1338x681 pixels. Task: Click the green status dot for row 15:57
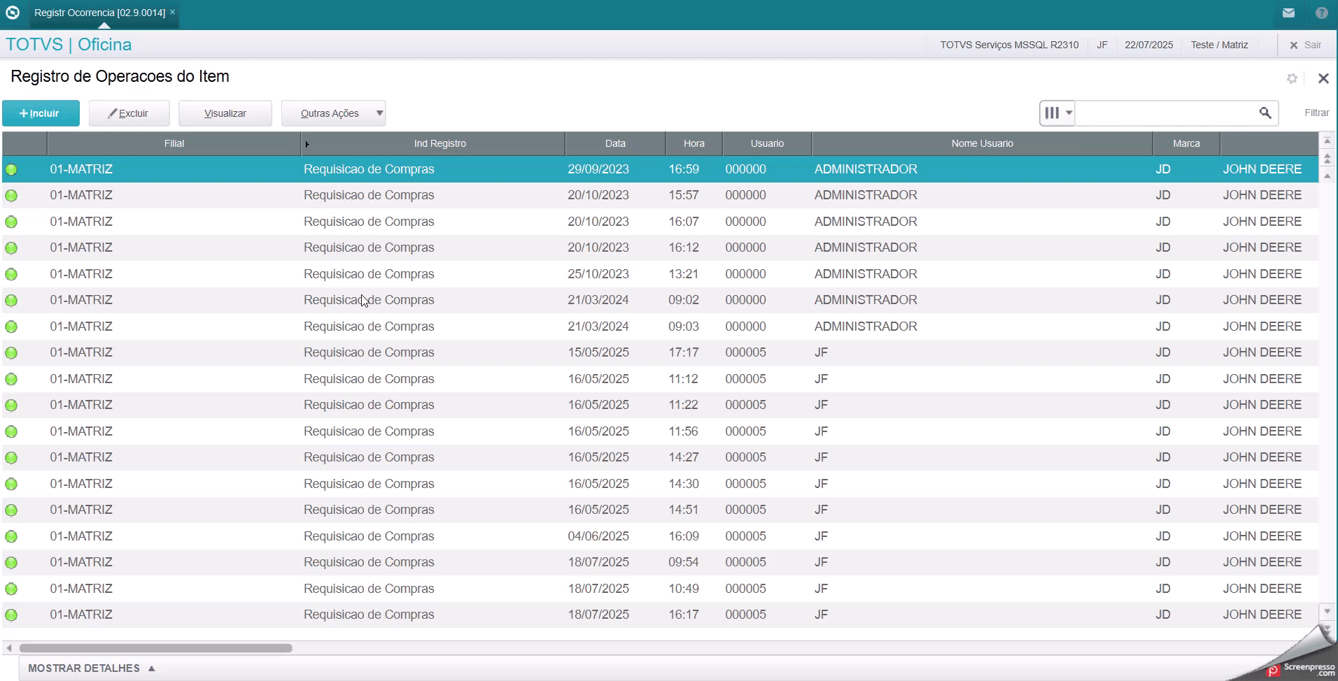[x=11, y=195]
